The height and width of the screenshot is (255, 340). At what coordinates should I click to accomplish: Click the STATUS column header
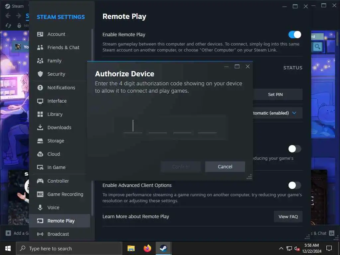click(293, 68)
